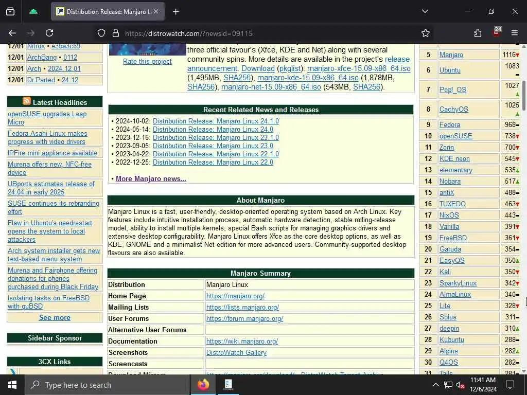Click the scrollbar down arrow
This screenshot has height=395, width=527.
click(523, 371)
